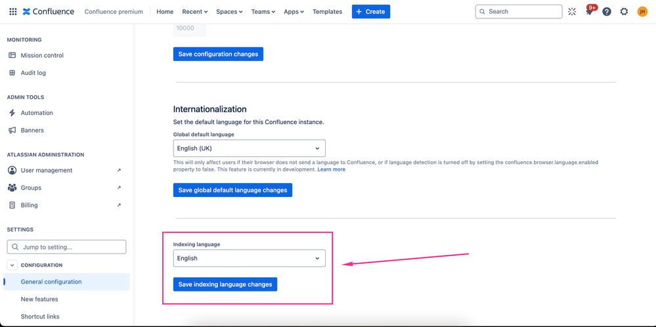
Task: Click the Mission control sidebar icon
Action: [x=12, y=55]
